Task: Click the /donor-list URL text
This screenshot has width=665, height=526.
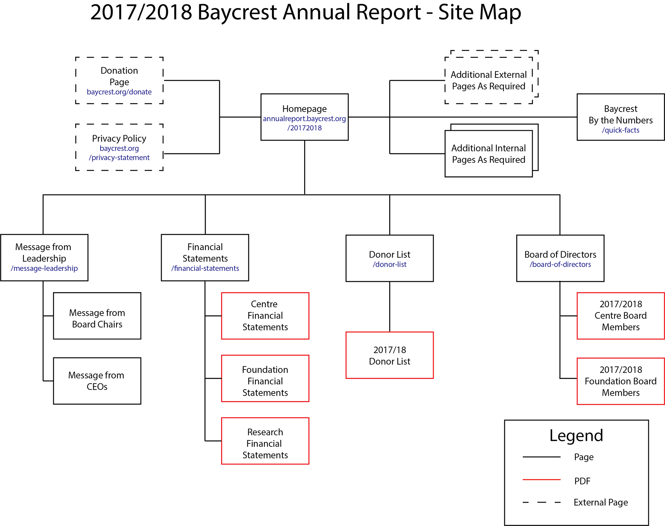Action: (x=390, y=265)
